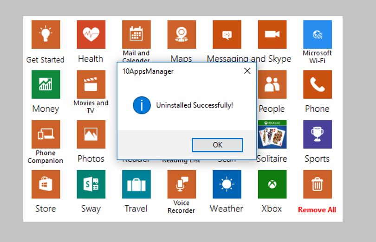
Task: Choose the Messaging and Skype tile
Action: pyautogui.click(x=227, y=34)
